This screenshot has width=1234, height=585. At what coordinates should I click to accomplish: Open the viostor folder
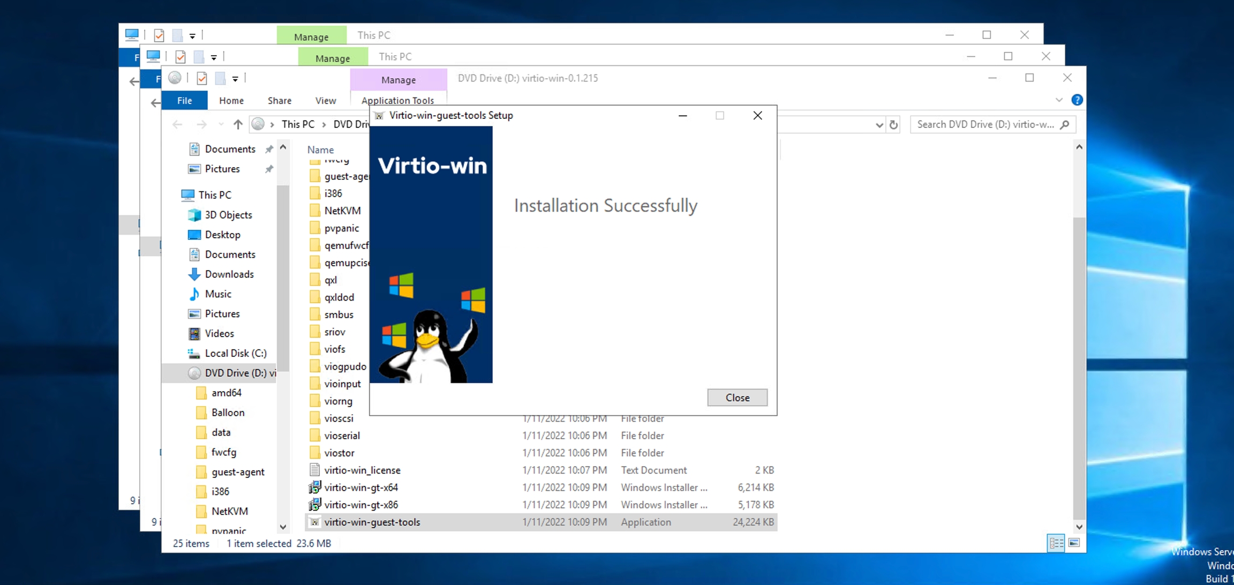pos(339,453)
